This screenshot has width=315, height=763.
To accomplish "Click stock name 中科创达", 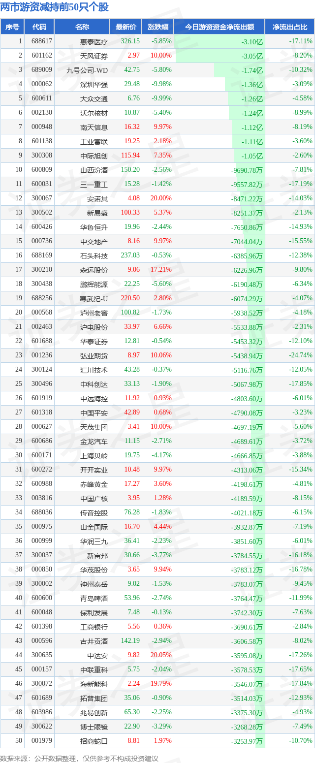I will pos(94,384).
